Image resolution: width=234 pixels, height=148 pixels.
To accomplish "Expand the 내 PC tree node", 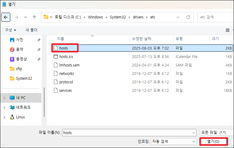I will click(x=4, y=98).
